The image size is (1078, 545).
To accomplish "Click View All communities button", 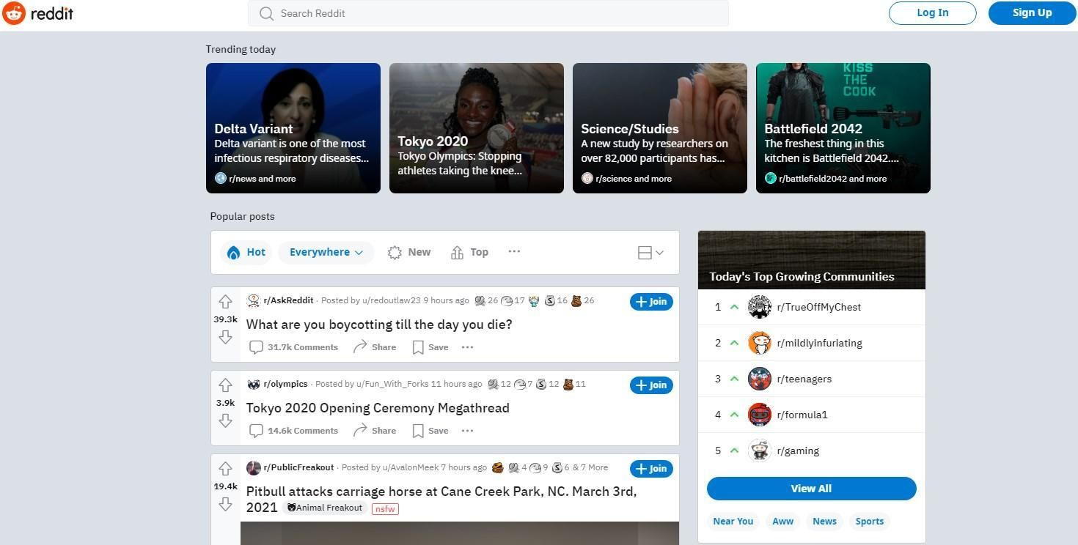I will (x=812, y=489).
